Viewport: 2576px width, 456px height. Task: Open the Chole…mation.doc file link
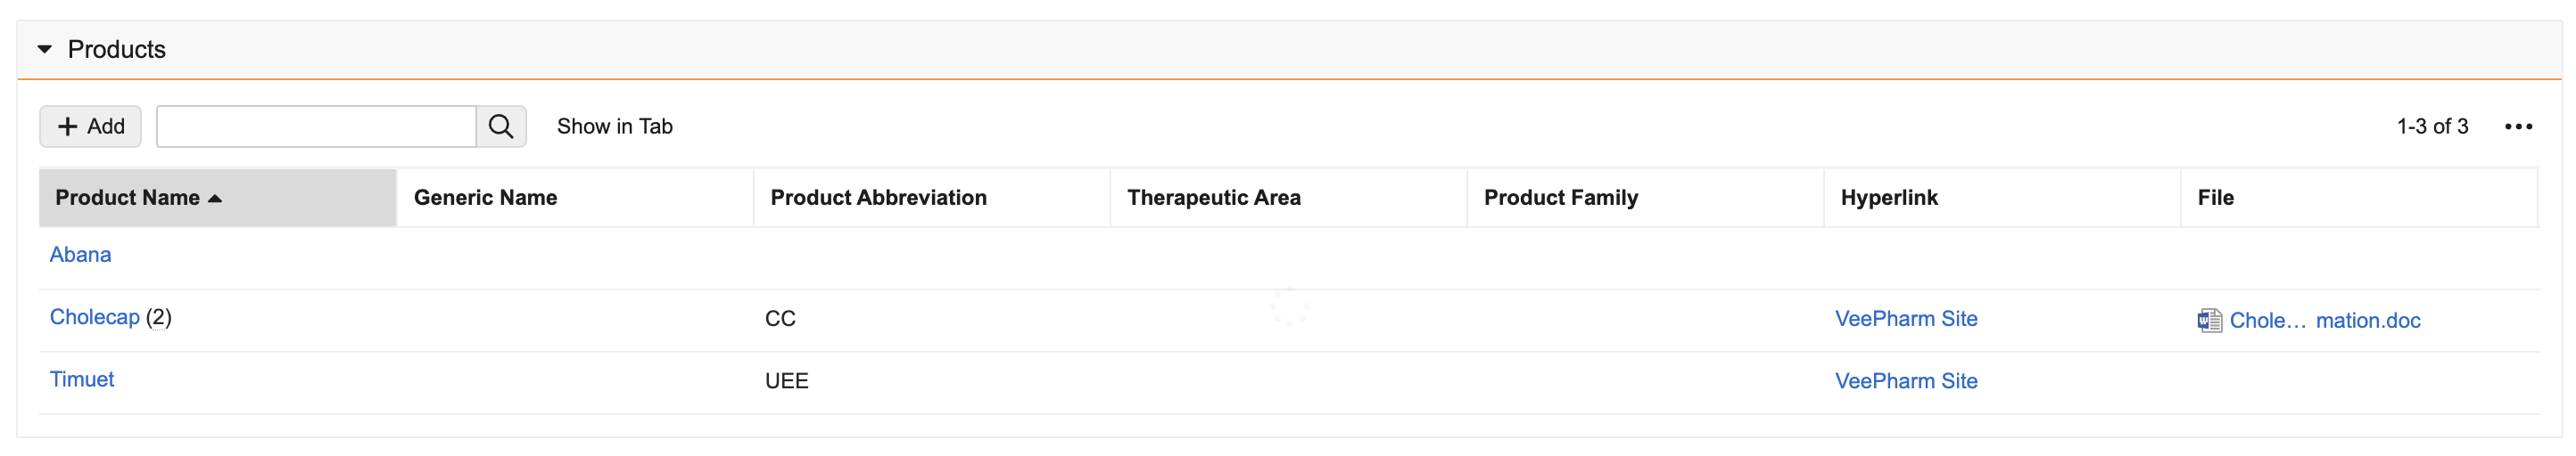pyautogui.click(x=2325, y=321)
